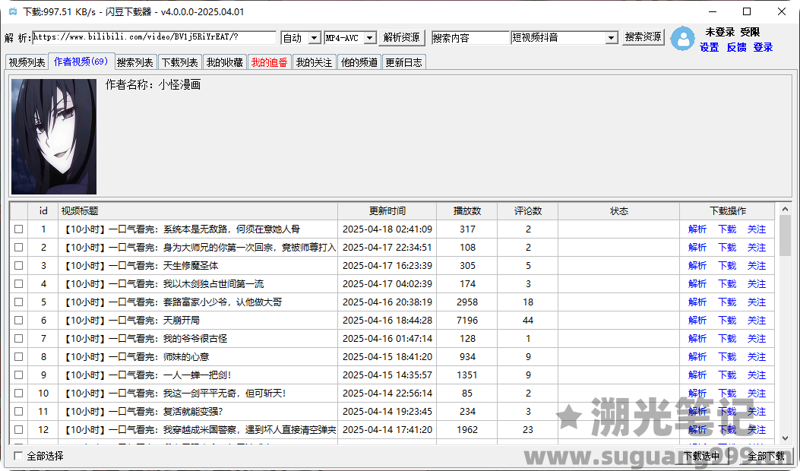
Task: Open the 短视频抖音 source dropdown
Action: click(612, 38)
